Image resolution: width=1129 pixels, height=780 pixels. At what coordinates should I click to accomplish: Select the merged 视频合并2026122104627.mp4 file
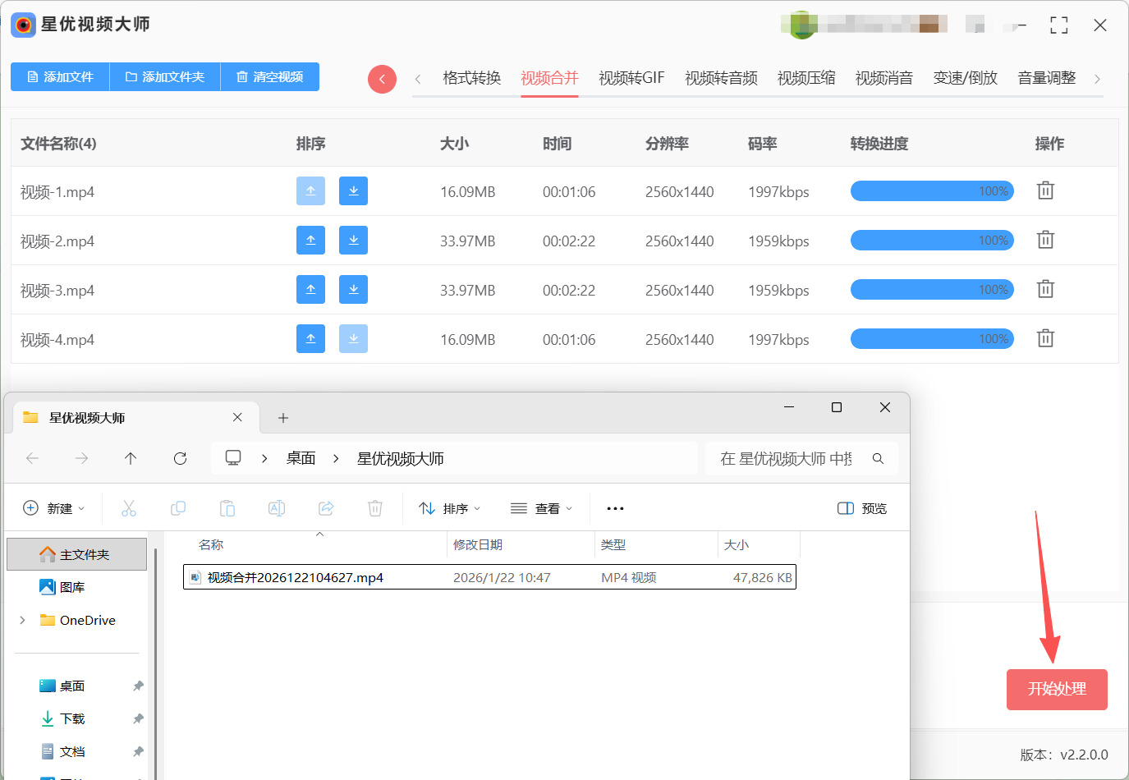click(296, 577)
